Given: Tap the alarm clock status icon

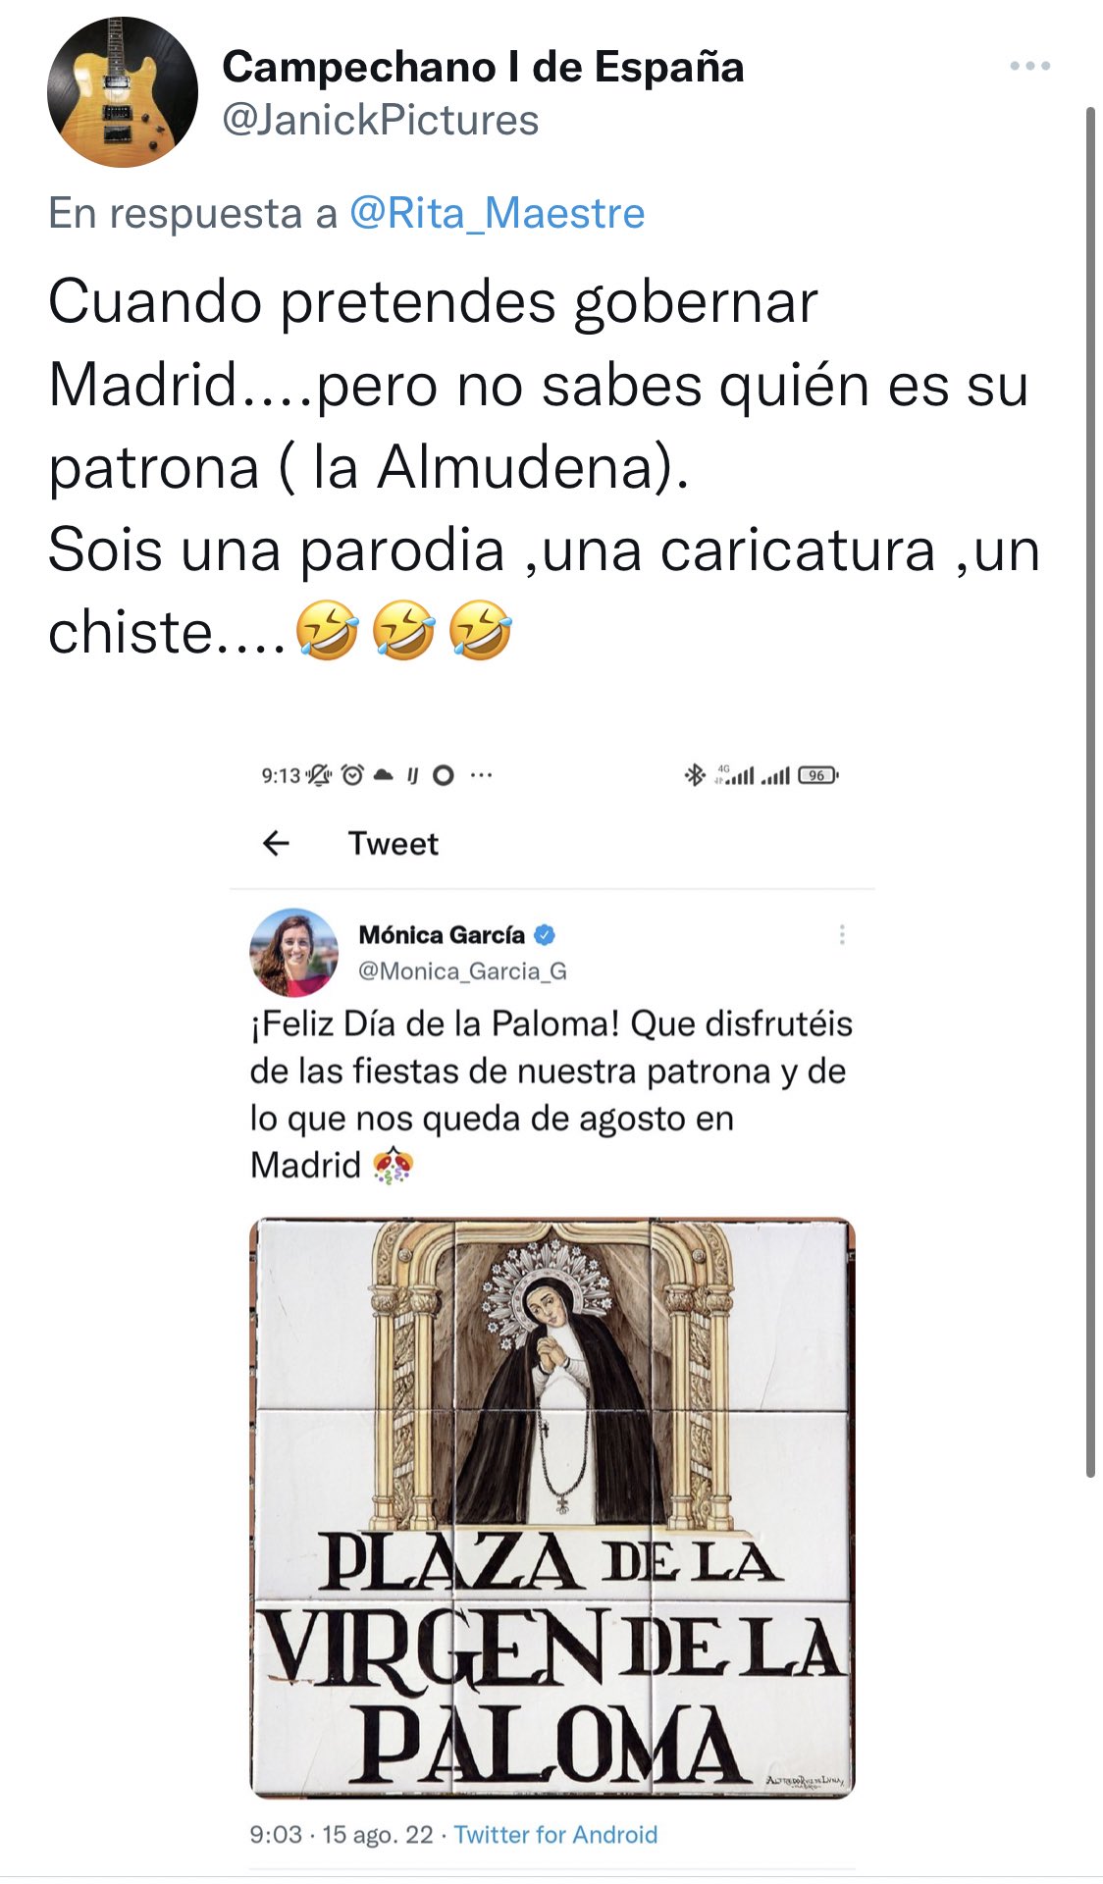Looking at the screenshot, I should pos(352,775).
